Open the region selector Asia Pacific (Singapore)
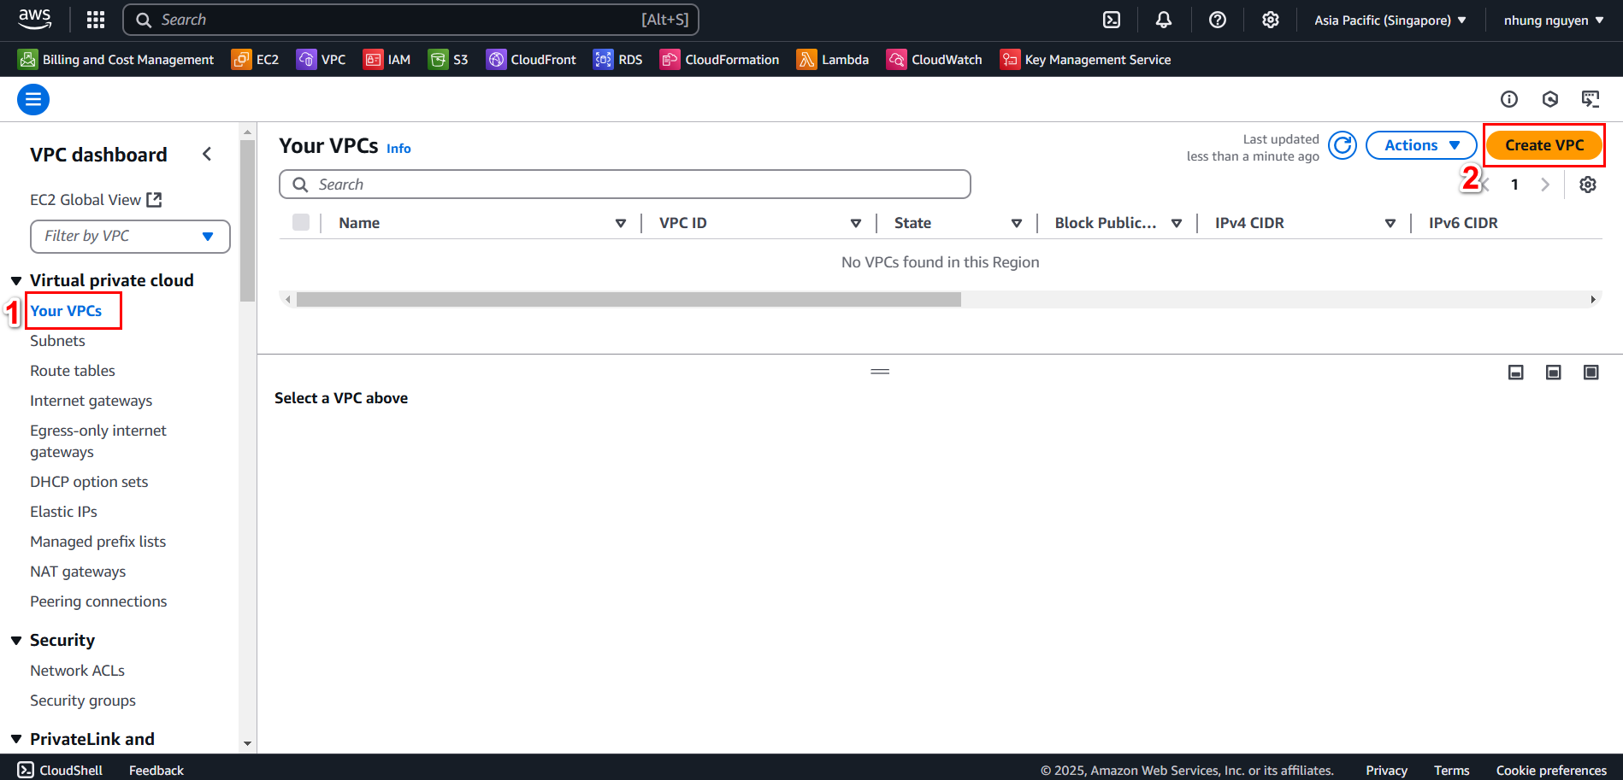 click(1390, 20)
